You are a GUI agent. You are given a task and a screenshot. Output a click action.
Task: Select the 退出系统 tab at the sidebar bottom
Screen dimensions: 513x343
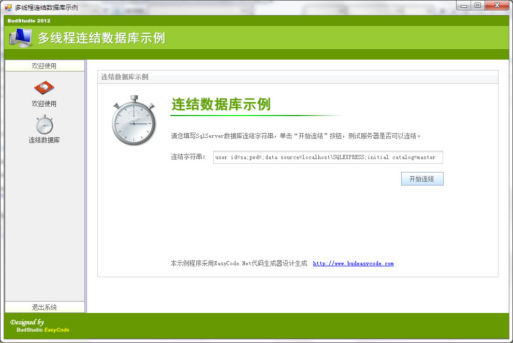pos(45,307)
